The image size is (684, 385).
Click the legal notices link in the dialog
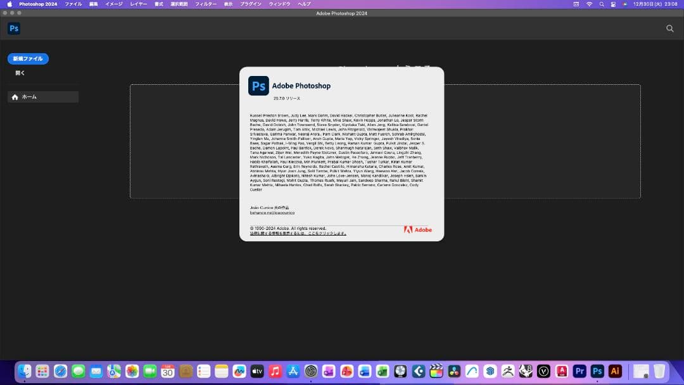click(x=298, y=233)
